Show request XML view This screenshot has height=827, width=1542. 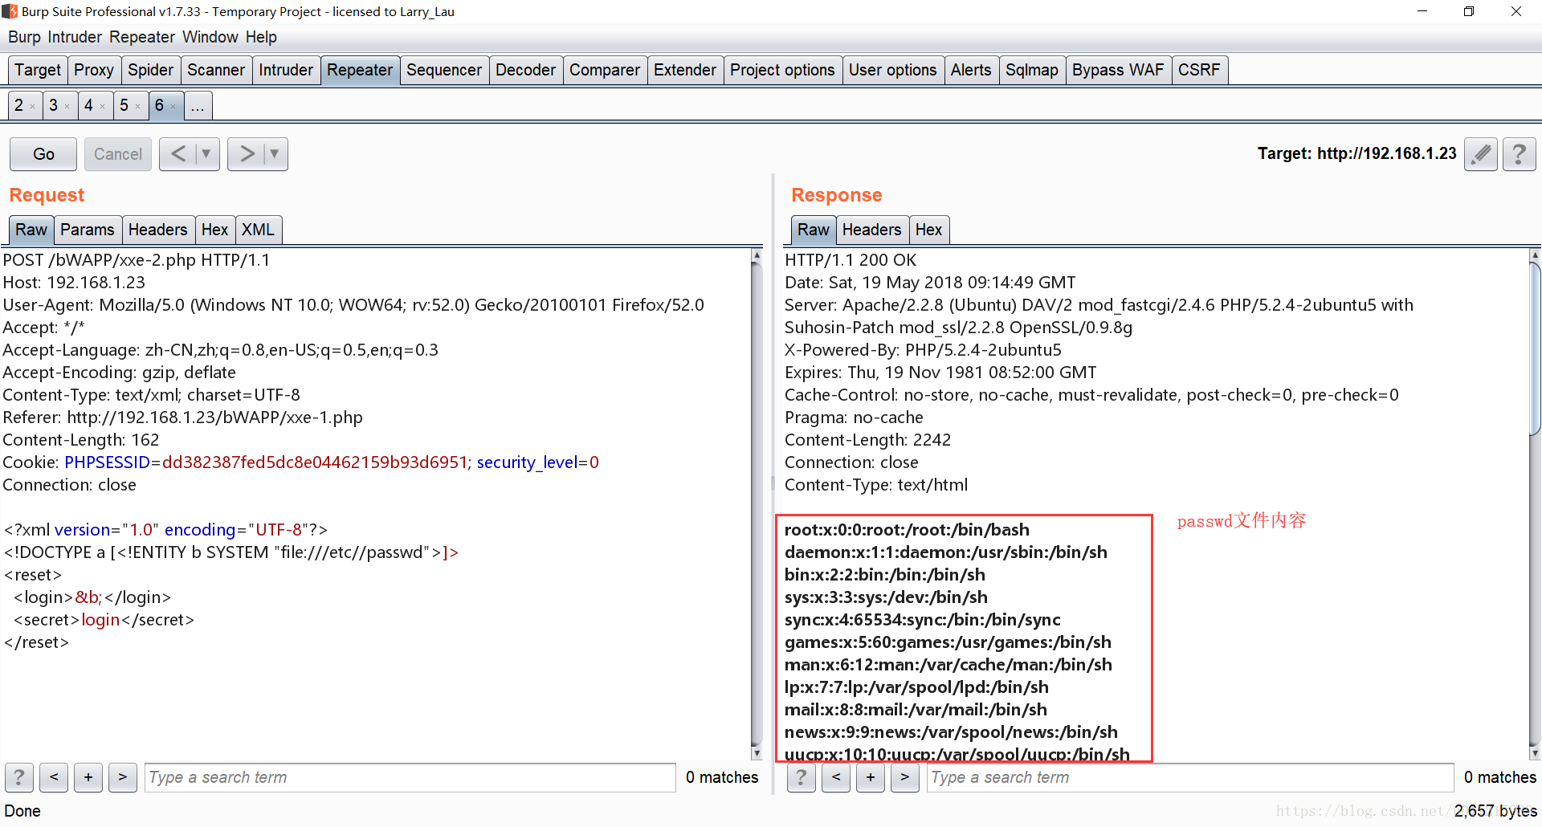(x=258, y=230)
